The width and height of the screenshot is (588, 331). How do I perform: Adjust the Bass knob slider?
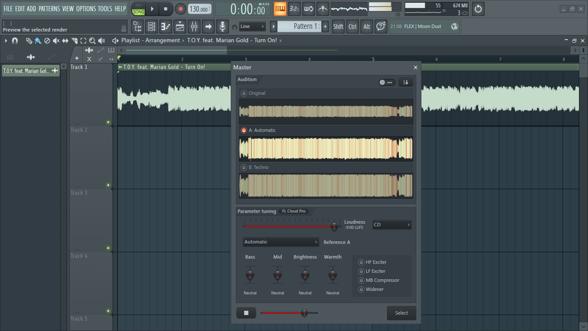click(x=250, y=275)
